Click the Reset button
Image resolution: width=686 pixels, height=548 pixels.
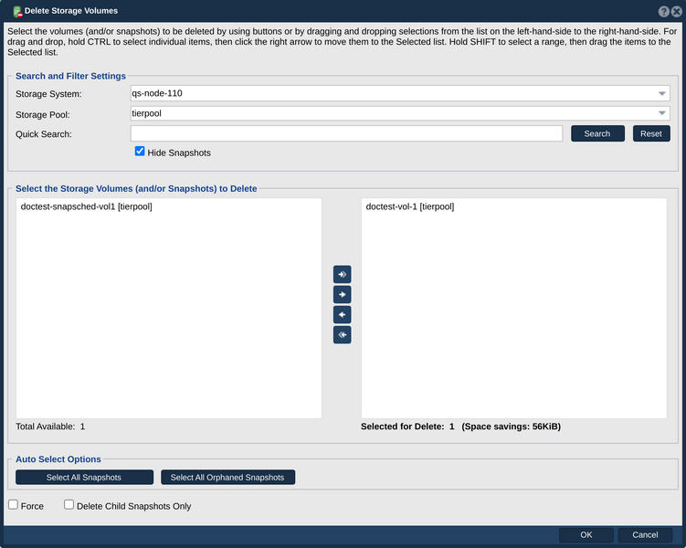click(x=651, y=133)
